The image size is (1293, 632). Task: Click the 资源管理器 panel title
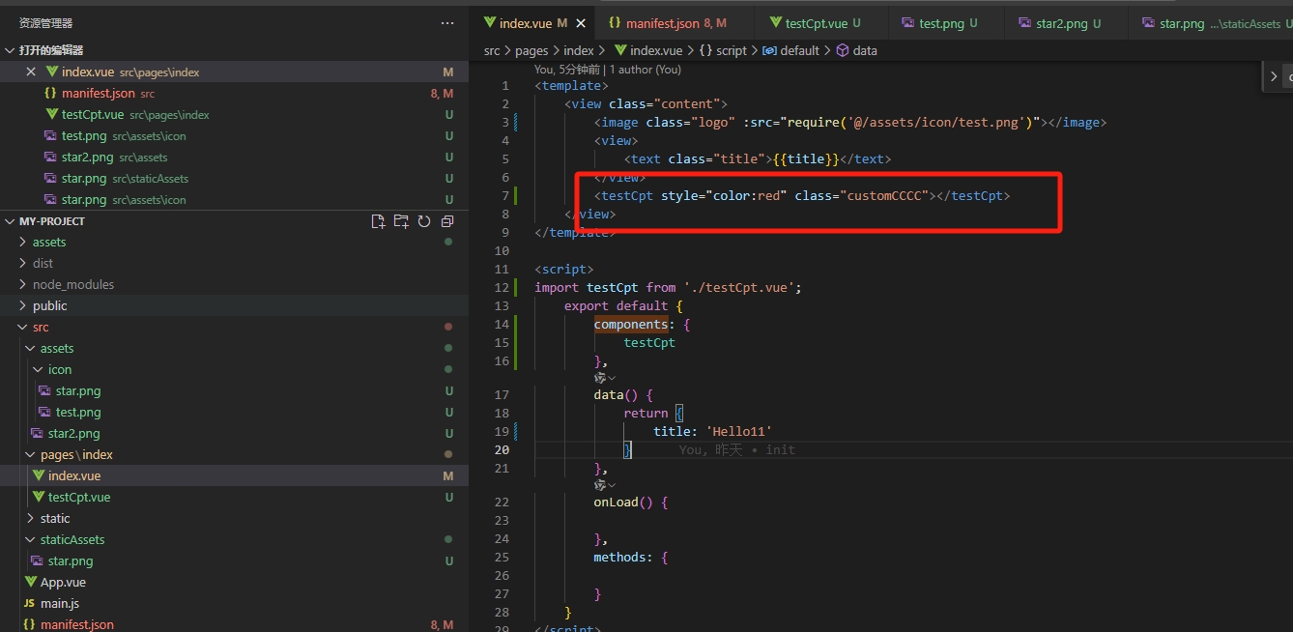45,23
